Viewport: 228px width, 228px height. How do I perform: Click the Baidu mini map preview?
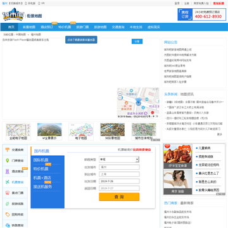point(138,103)
